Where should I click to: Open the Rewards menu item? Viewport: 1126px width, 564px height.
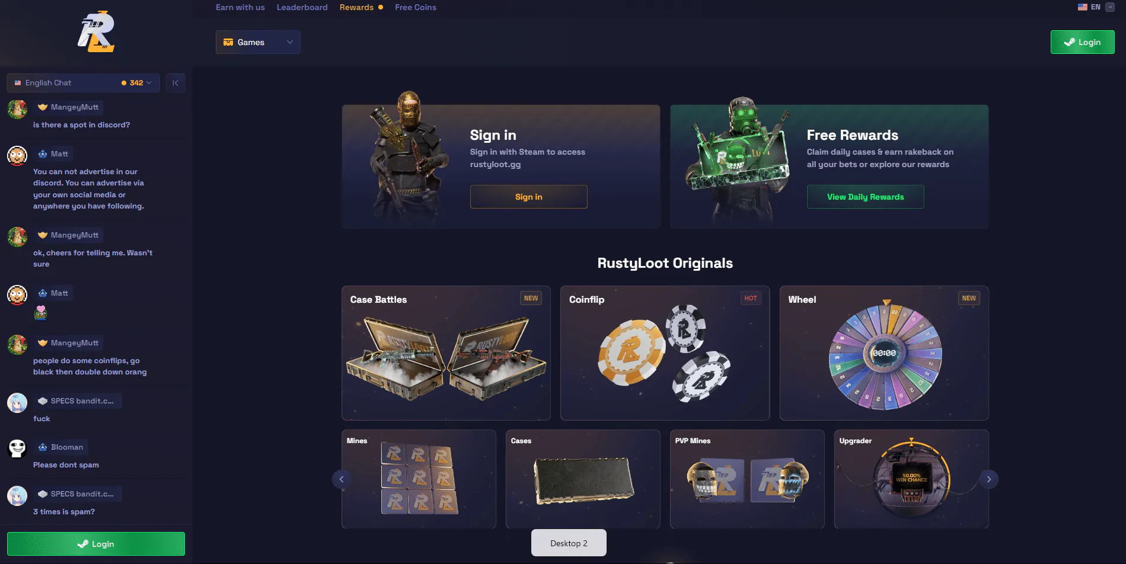[x=356, y=7]
